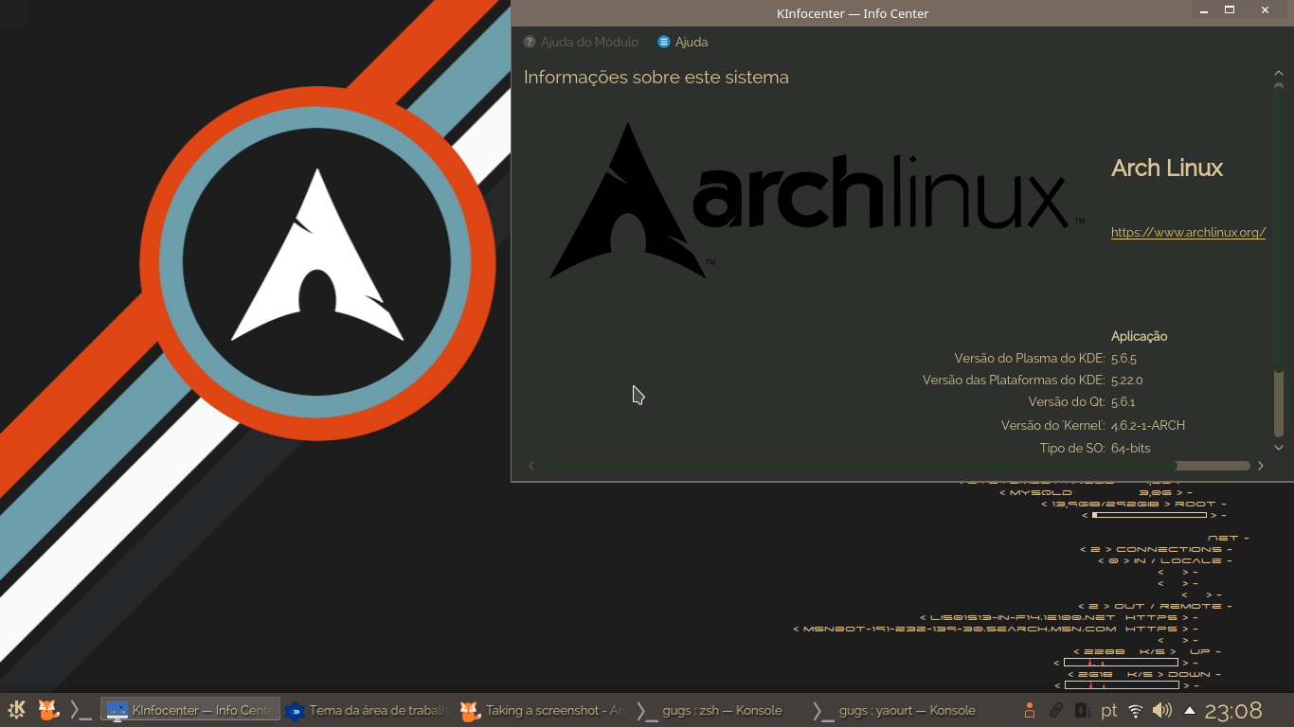Minimize the KInfocenter window
1294x727 pixels.
click(1204, 10)
